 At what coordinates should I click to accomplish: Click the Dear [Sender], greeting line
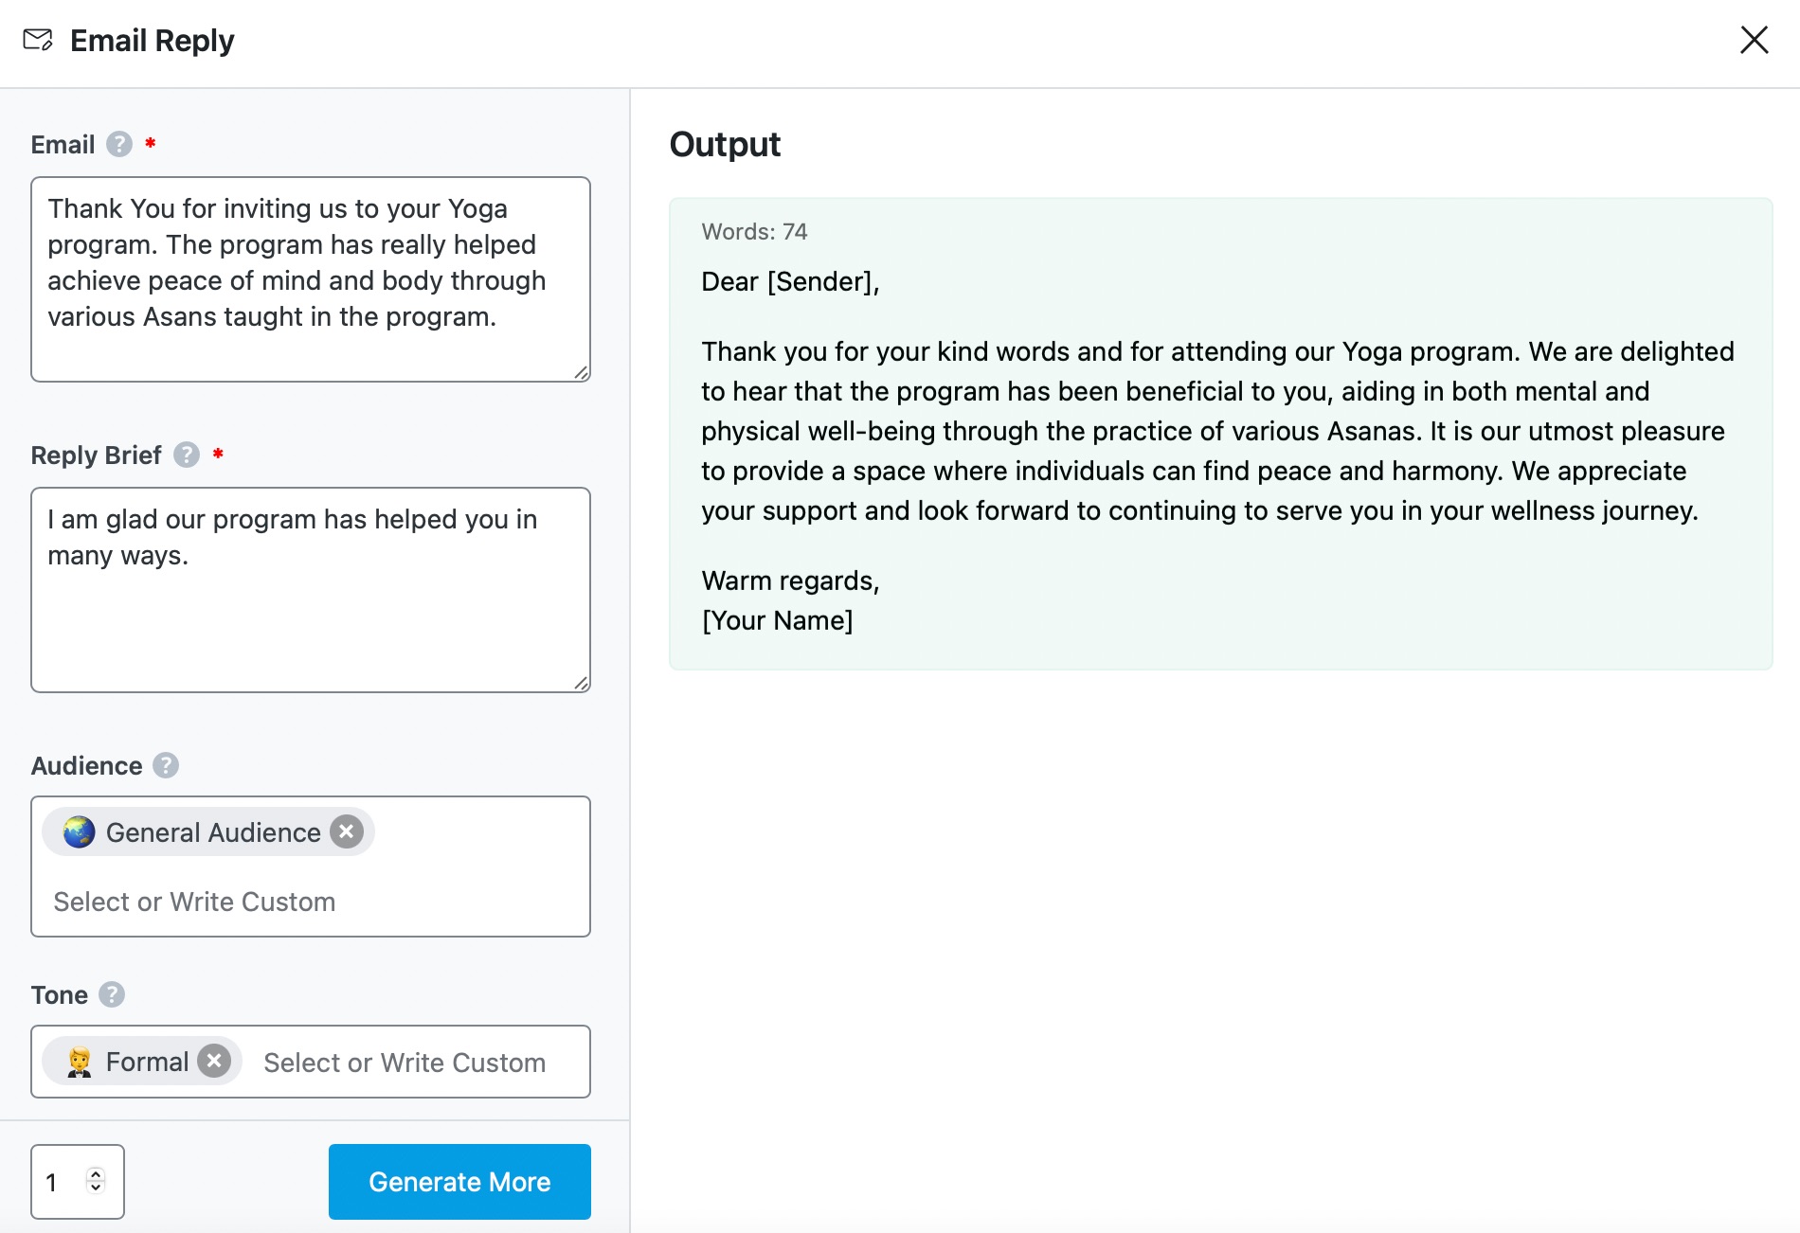790,281
